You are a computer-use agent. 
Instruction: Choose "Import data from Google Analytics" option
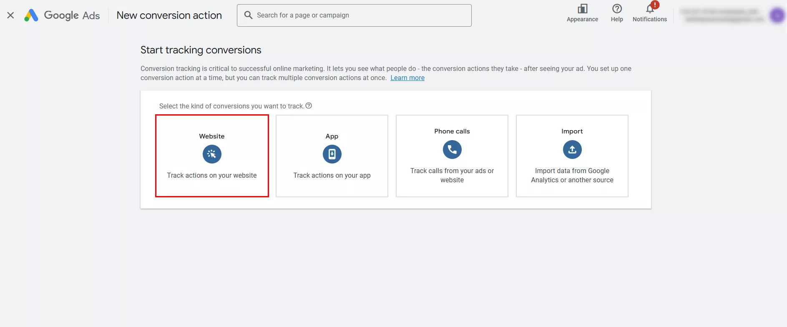click(x=572, y=176)
